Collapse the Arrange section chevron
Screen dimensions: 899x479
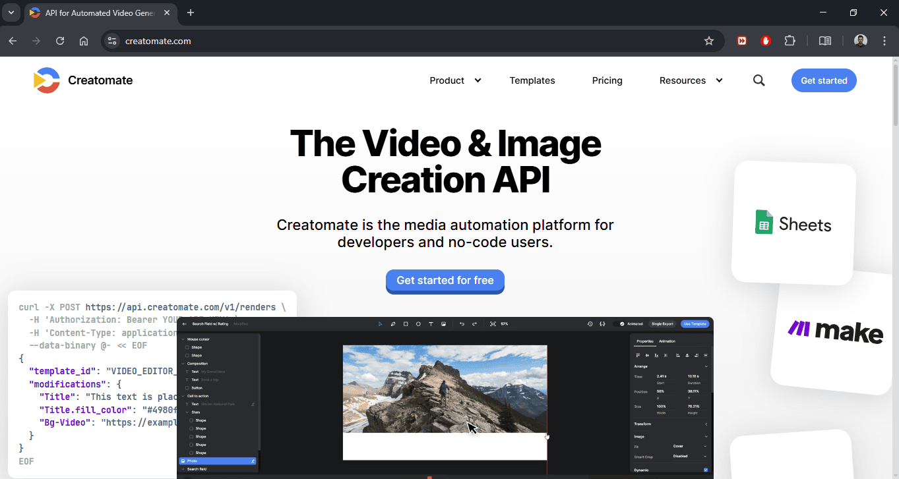706,366
